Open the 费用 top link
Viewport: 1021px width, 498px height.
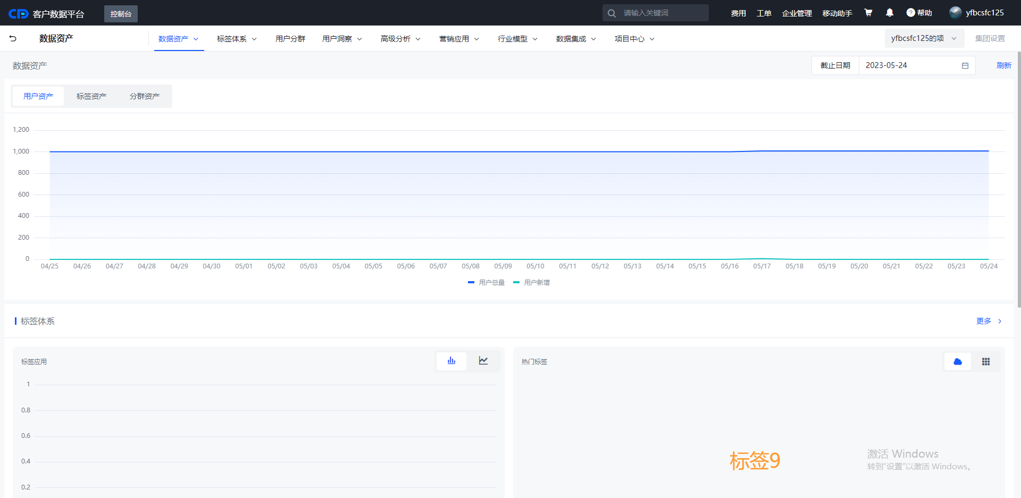(x=739, y=13)
